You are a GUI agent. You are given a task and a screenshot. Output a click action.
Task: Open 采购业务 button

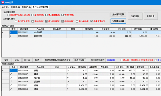click(x=151, y=16)
